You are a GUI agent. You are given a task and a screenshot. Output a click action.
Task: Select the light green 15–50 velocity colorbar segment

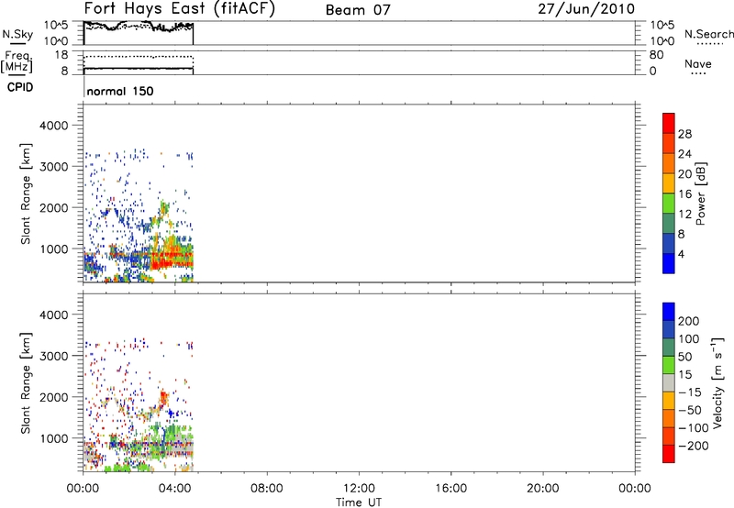(669, 365)
